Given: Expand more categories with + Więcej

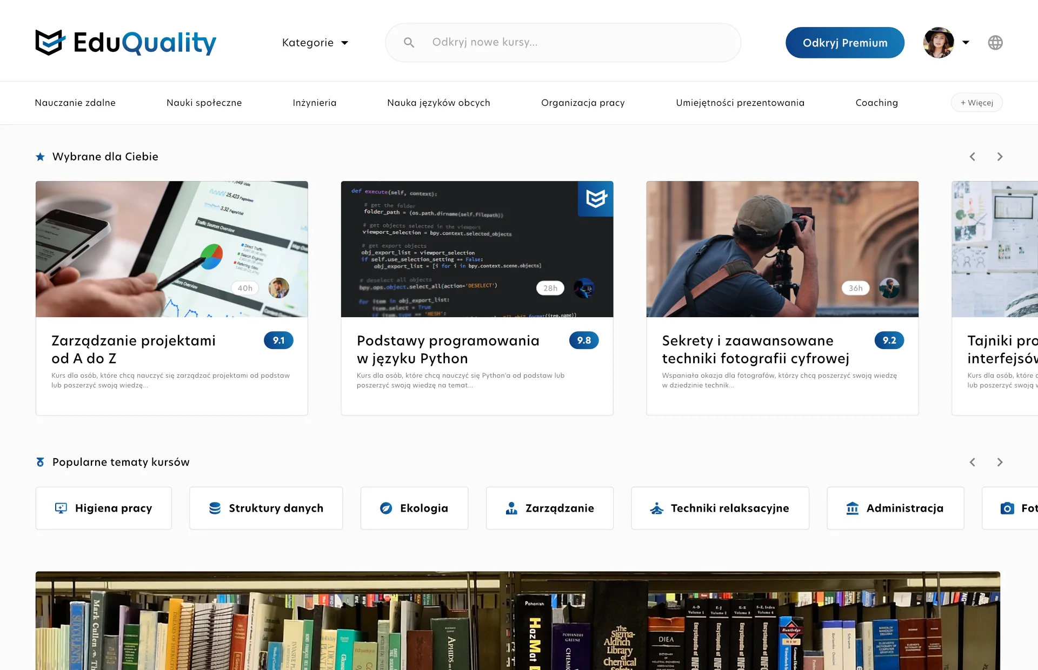Looking at the screenshot, I should [976, 103].
